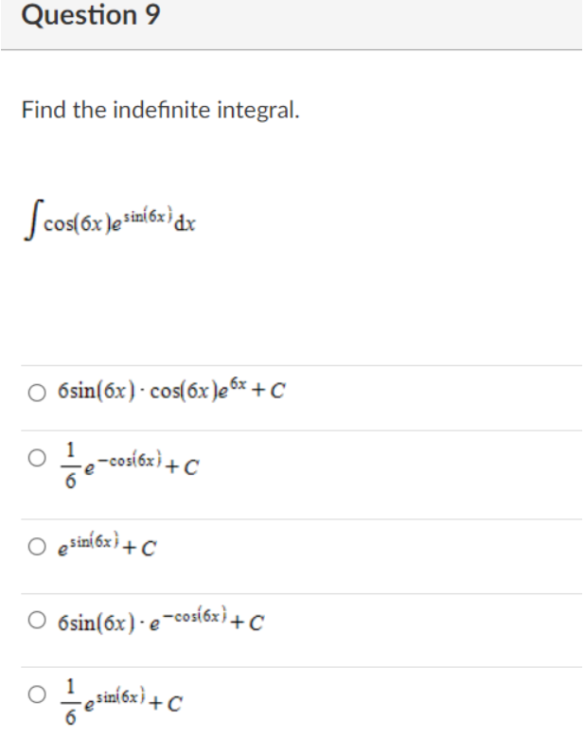
Task: Choose the radio button for 1/6 e^-cos(6x) + C
Action: click(x=37, y=458)
